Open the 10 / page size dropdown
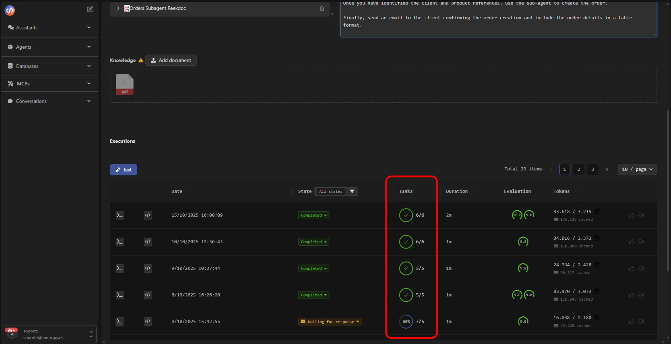 click(637, 169)
